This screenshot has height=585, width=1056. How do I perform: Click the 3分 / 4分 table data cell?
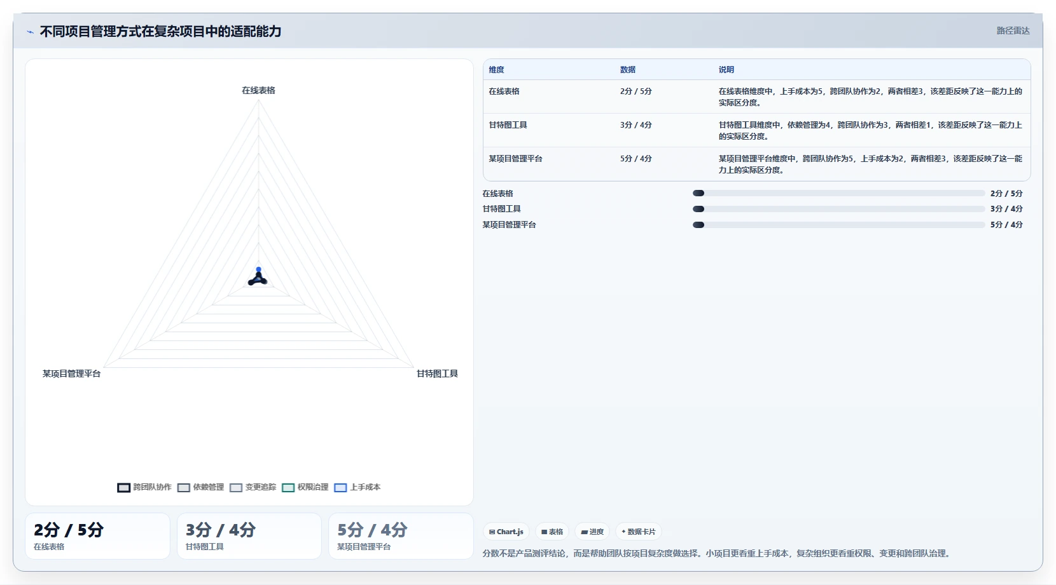tap(636, 125)
